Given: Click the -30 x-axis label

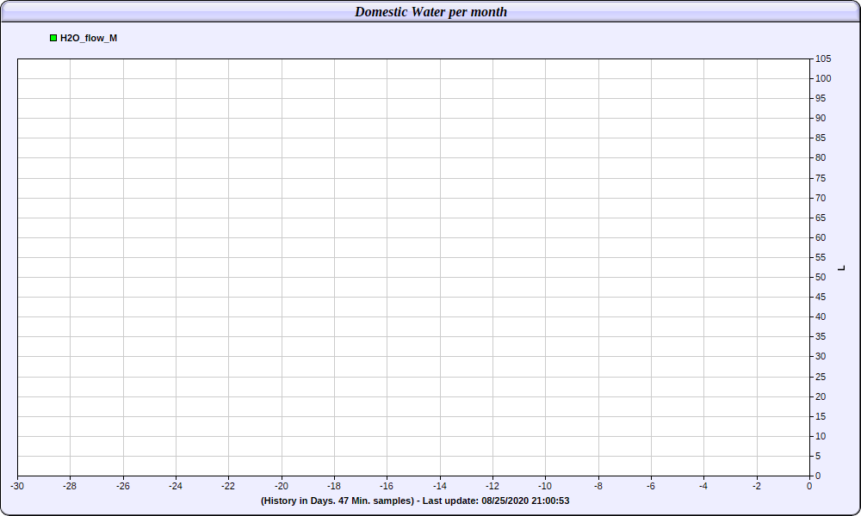Looking at the screenshot, I should pyautogui.click(x=17, y=486).
